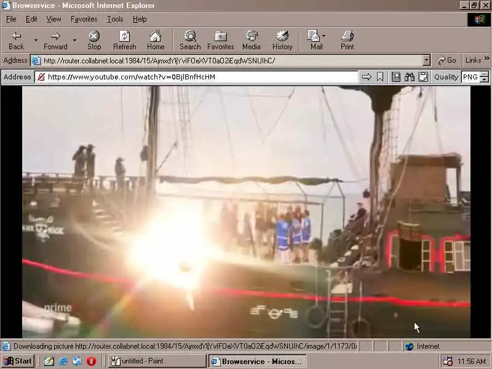Click the Quality PNG value field
This screenshot has height=369, width=492.
470,77
